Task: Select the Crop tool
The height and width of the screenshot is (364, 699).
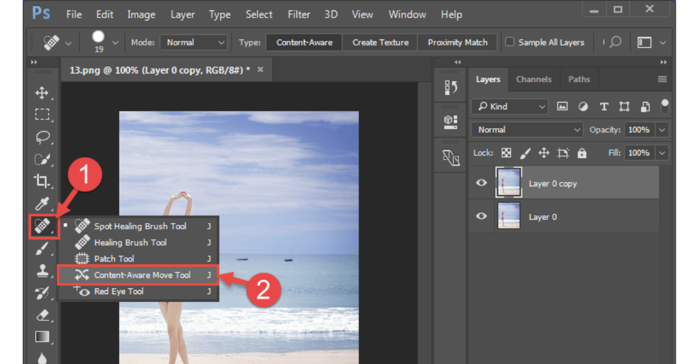Action: pos(43,181)
